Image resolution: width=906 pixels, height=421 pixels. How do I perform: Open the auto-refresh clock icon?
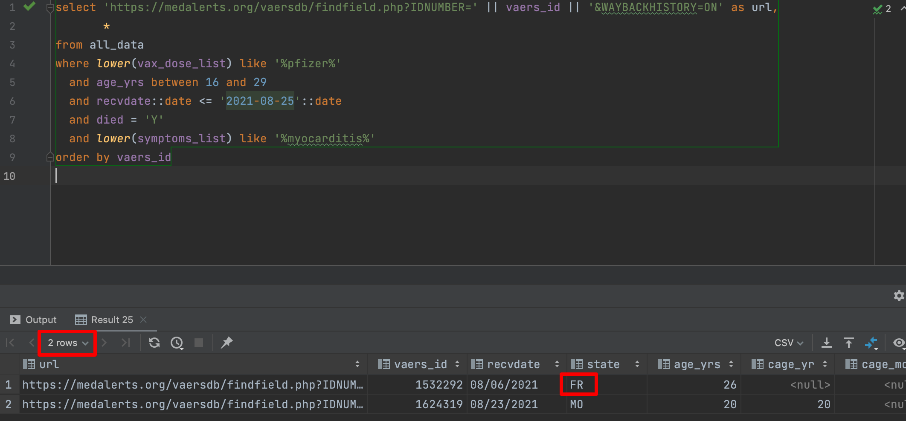point(177,343)
